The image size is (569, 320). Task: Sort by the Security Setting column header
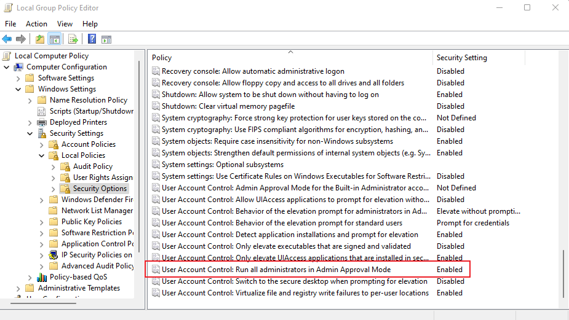point(479,58)
